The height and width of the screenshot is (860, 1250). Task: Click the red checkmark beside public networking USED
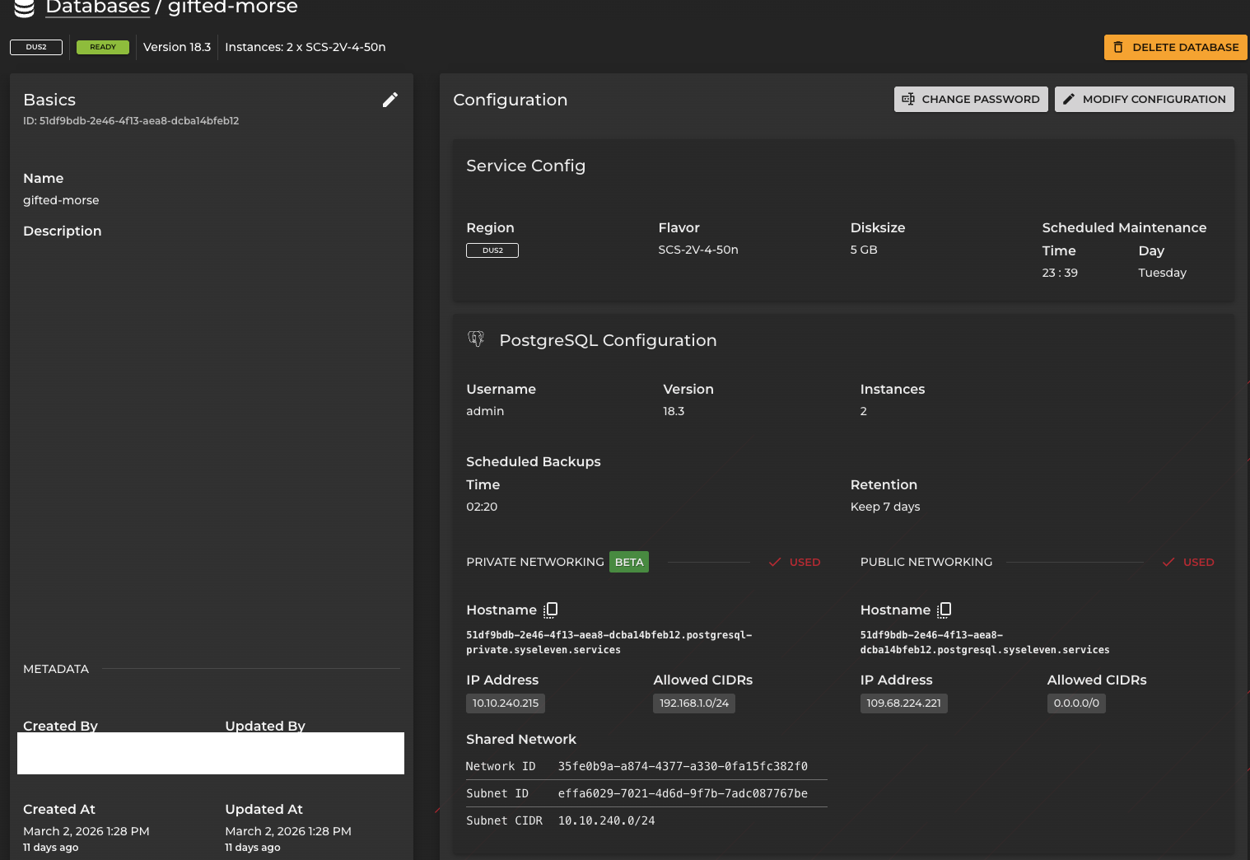click(1168, 562)
